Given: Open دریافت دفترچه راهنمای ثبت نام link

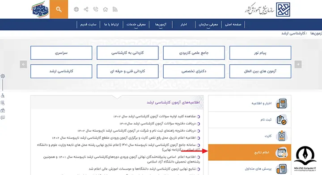Looking at the screenshot, I should 136,131.
